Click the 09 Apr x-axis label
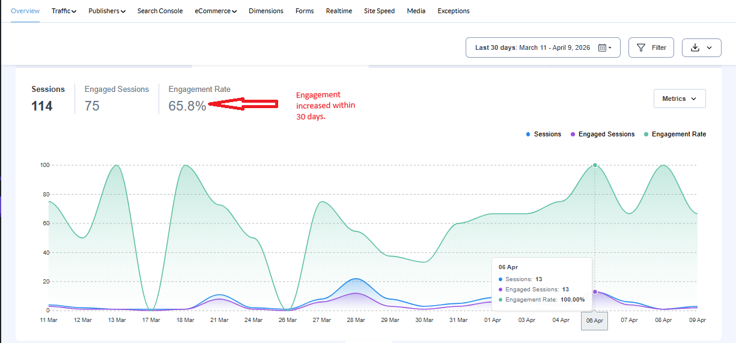Image resolution: width=736 pixels, height=343 pixels. pyautogui.click(x=697, y=320)
